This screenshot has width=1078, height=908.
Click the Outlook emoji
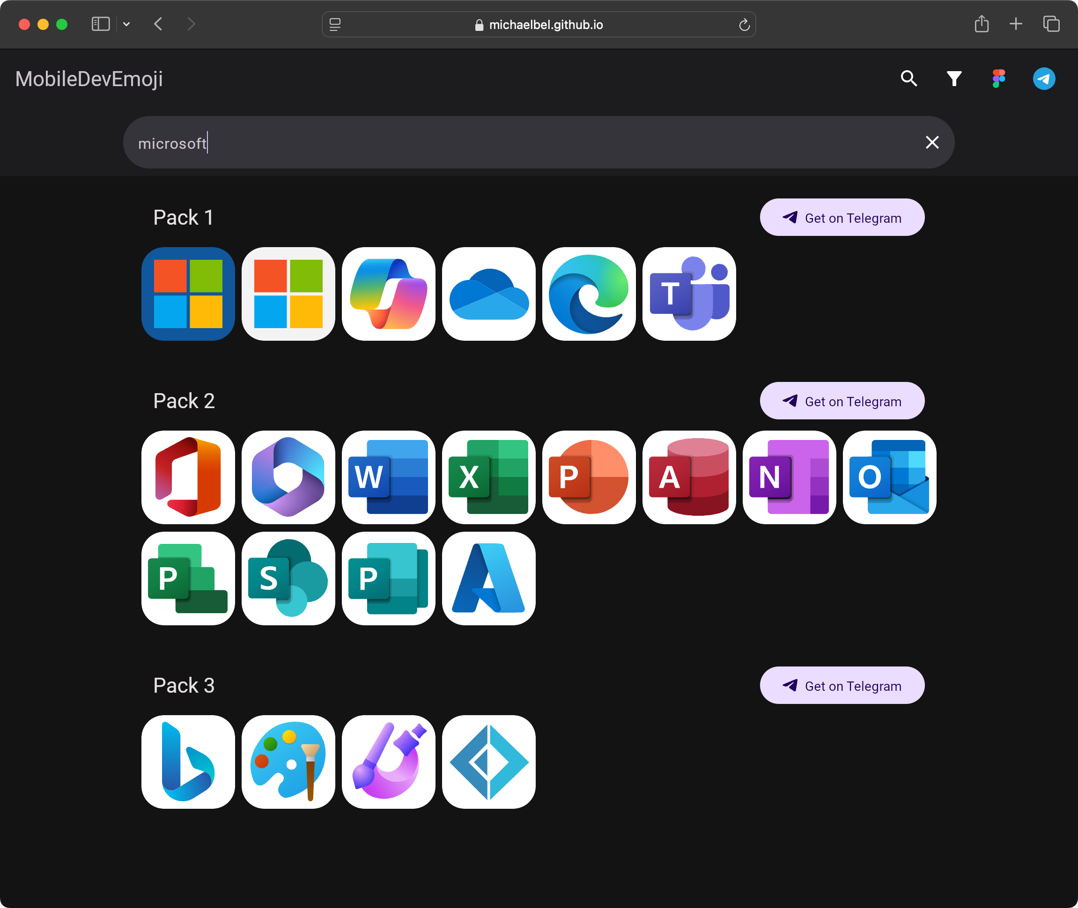click(x=889, y=477)
